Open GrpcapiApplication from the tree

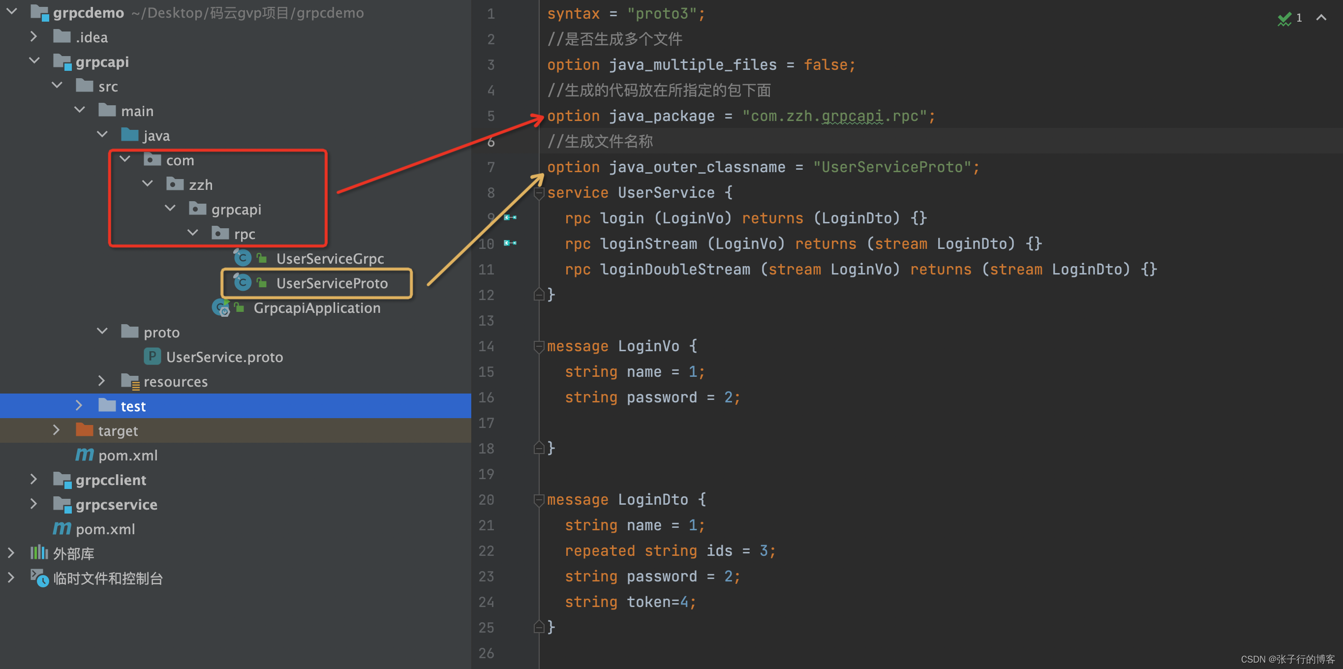click(316, 307)
